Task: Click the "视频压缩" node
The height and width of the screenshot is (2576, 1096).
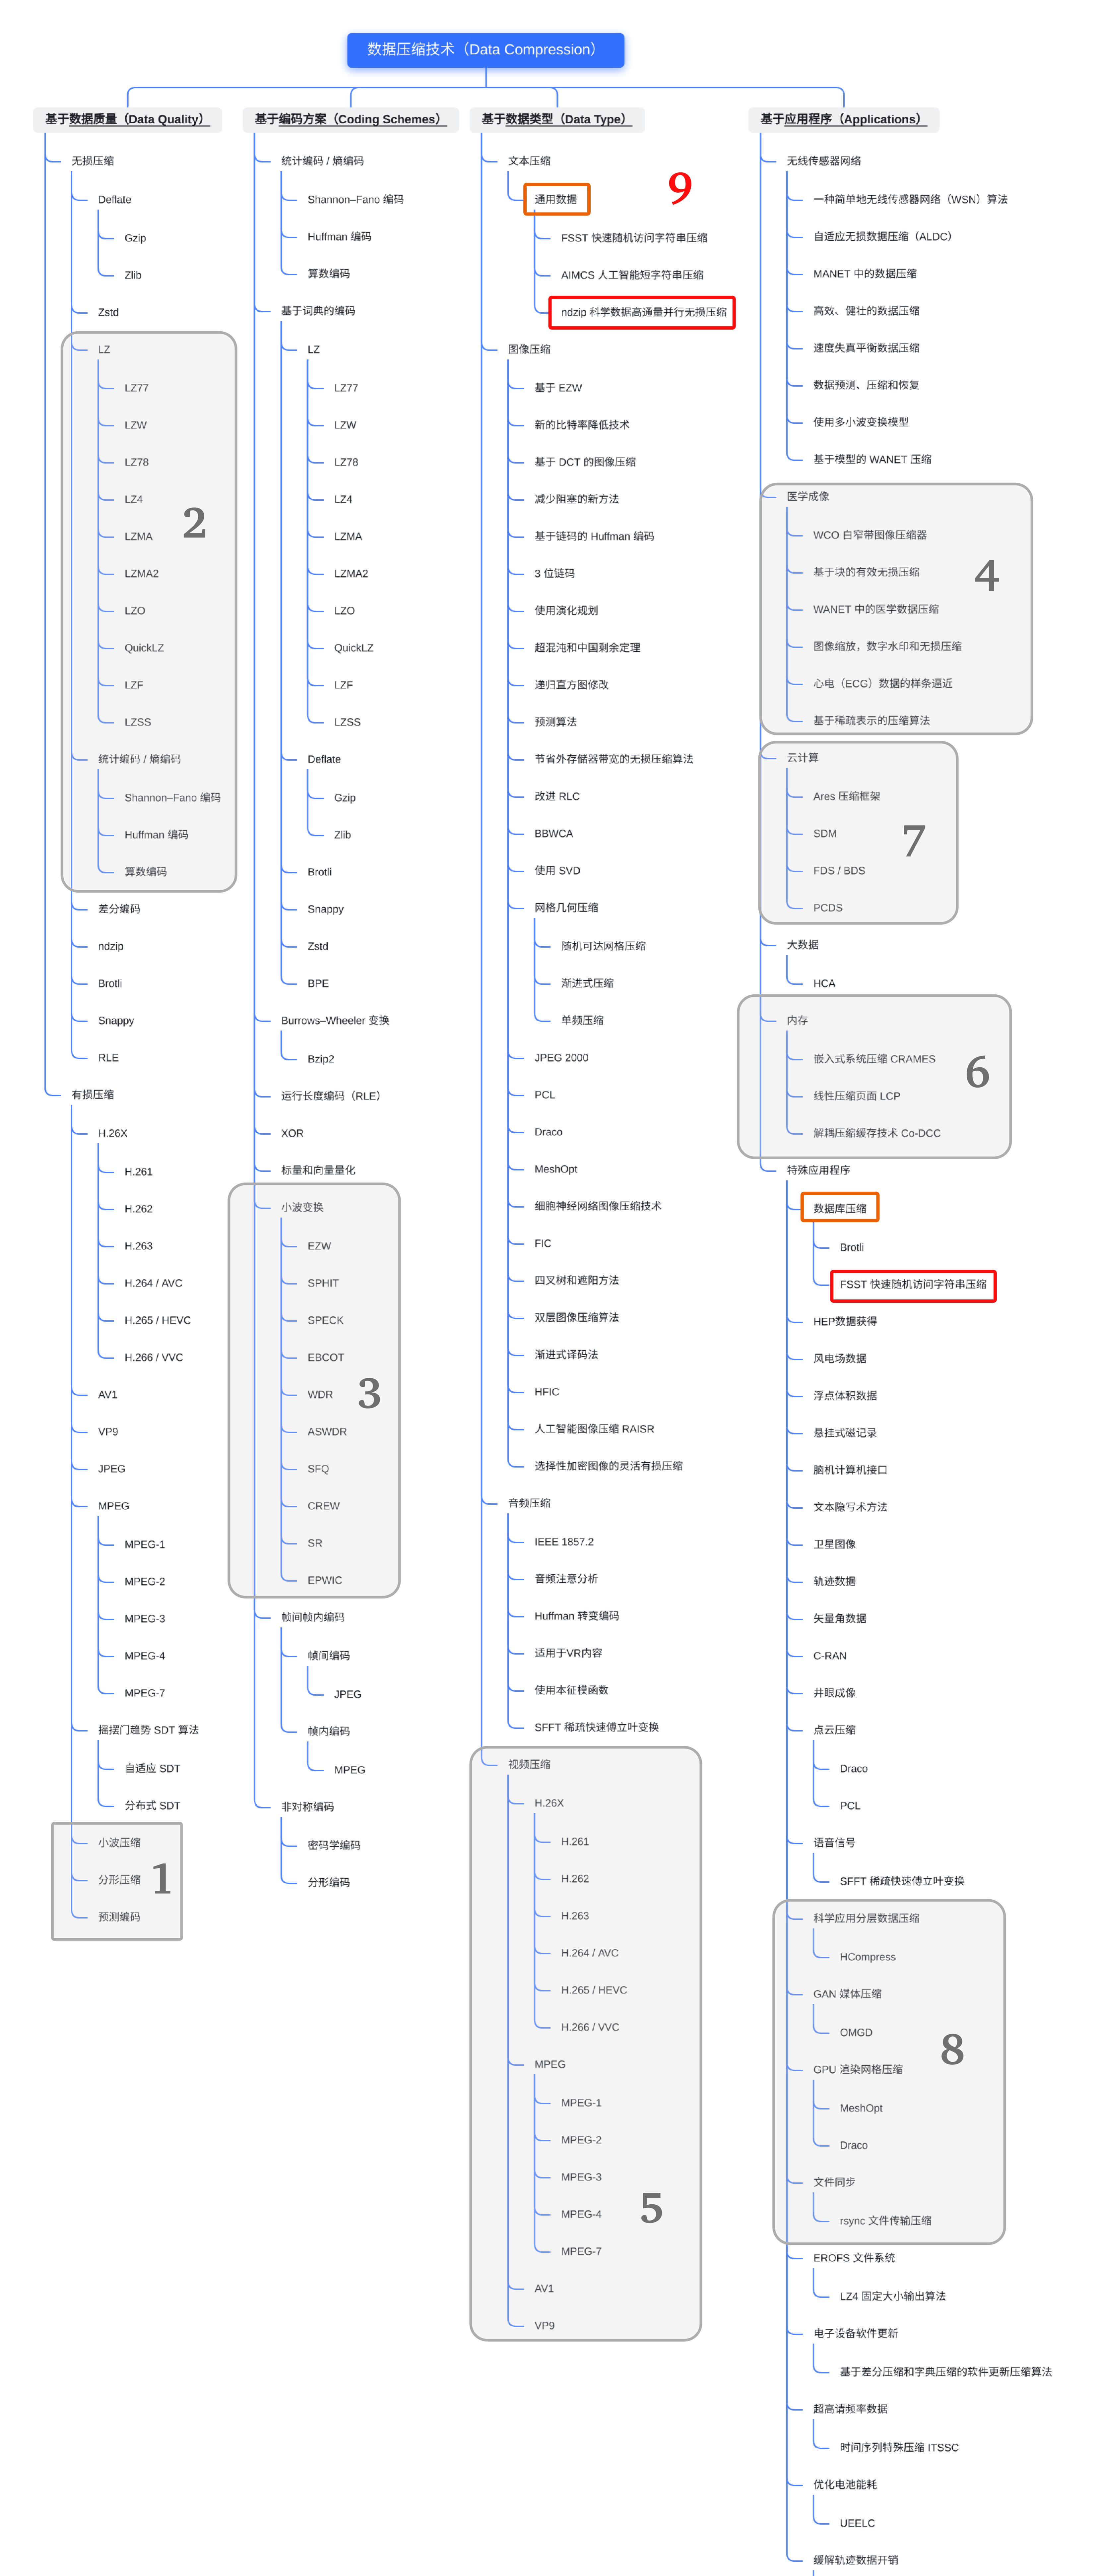Action: point(529,1765)
